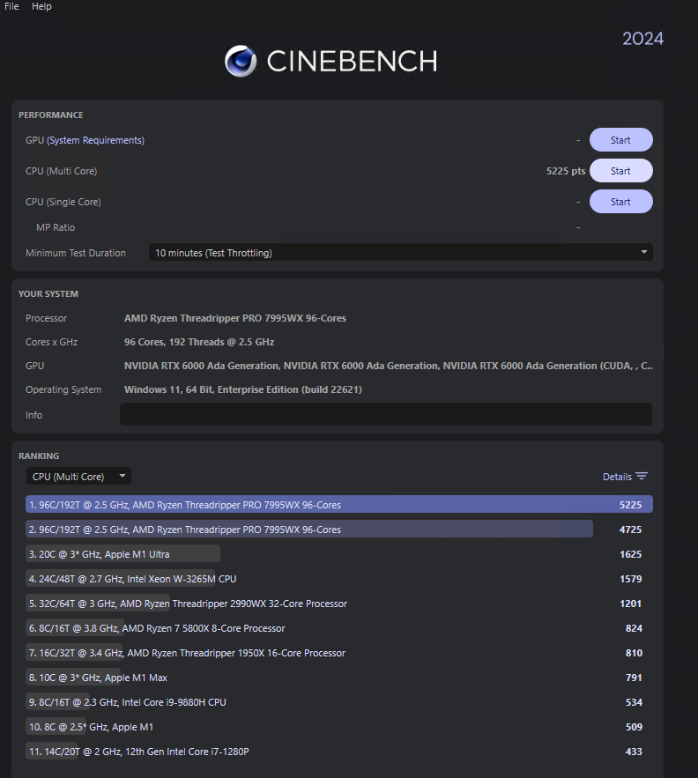
Task: Expand the Minimum Test Duration dropdown
Action: (400, 253)
